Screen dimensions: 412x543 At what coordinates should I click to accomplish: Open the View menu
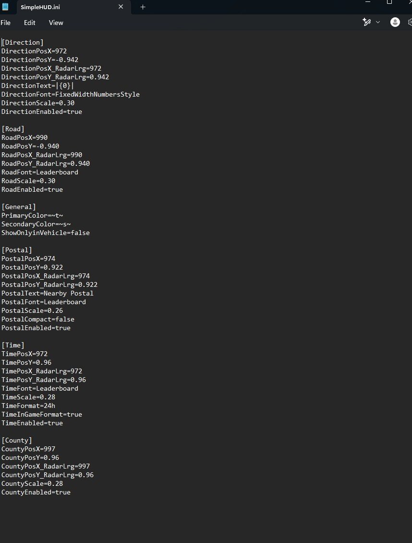[x=56, y=23]
